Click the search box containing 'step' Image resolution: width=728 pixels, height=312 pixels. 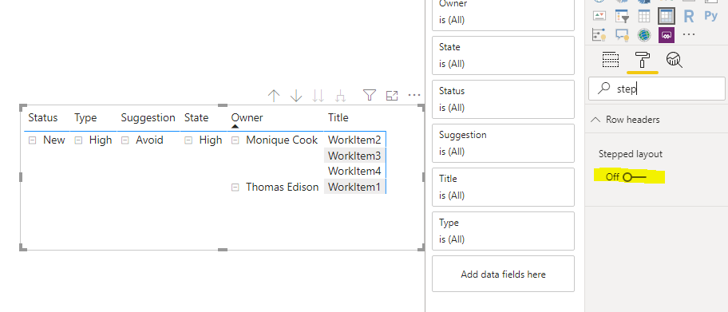tap(656, 89)
